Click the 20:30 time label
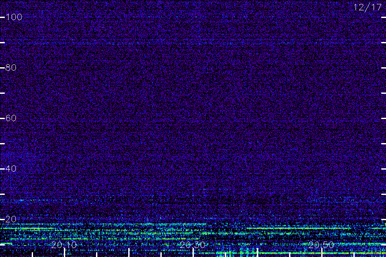Viewport: 386px width, 257px height. 193,245
